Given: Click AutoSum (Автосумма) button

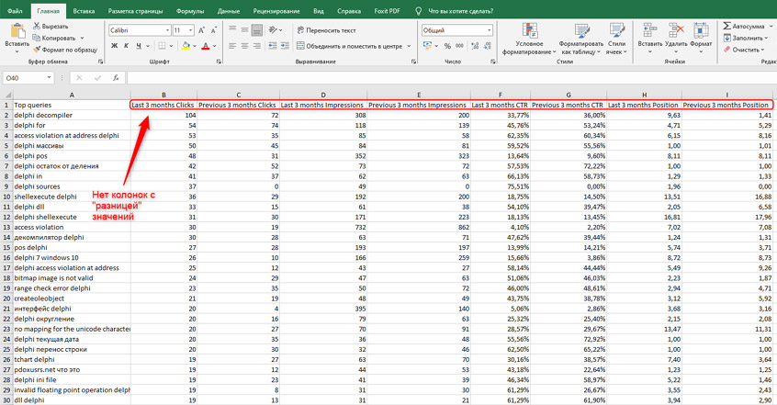Looking at the screenshot, I should click(x=743, y=27).
